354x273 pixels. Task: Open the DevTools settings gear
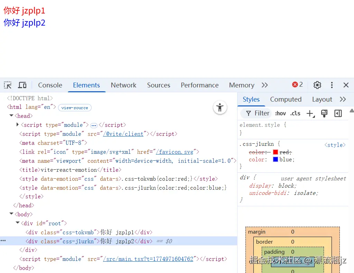(317, 85)
